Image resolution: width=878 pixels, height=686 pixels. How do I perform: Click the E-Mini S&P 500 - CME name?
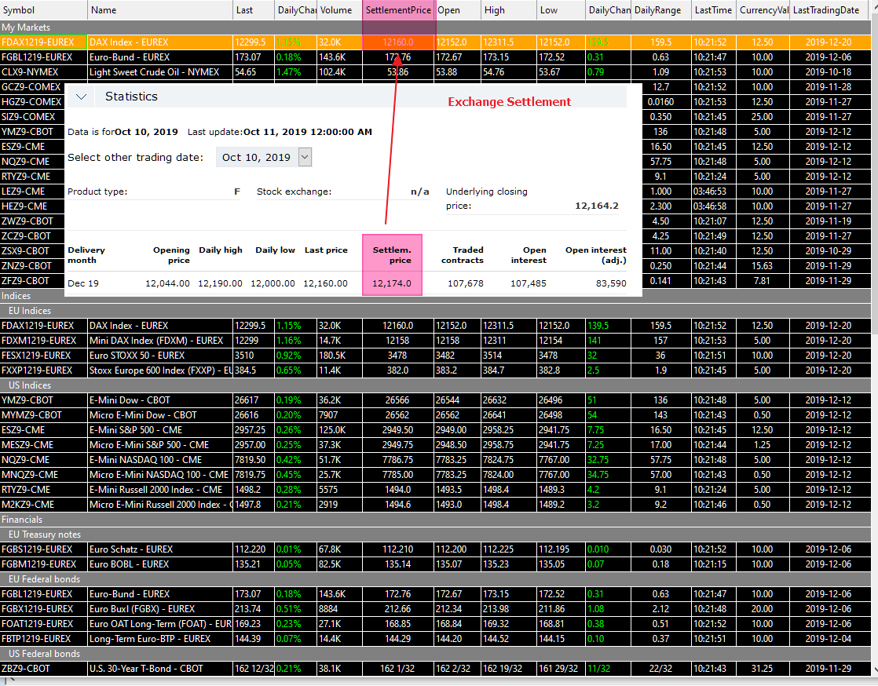[160, 430]
